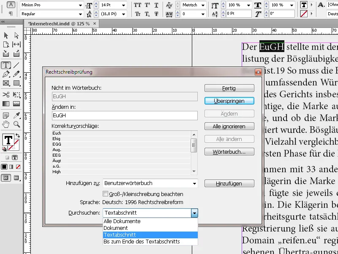This screenshot has width=338, height=254.
Task: Choose the Gap tool
Action: [x=16, y=44]
